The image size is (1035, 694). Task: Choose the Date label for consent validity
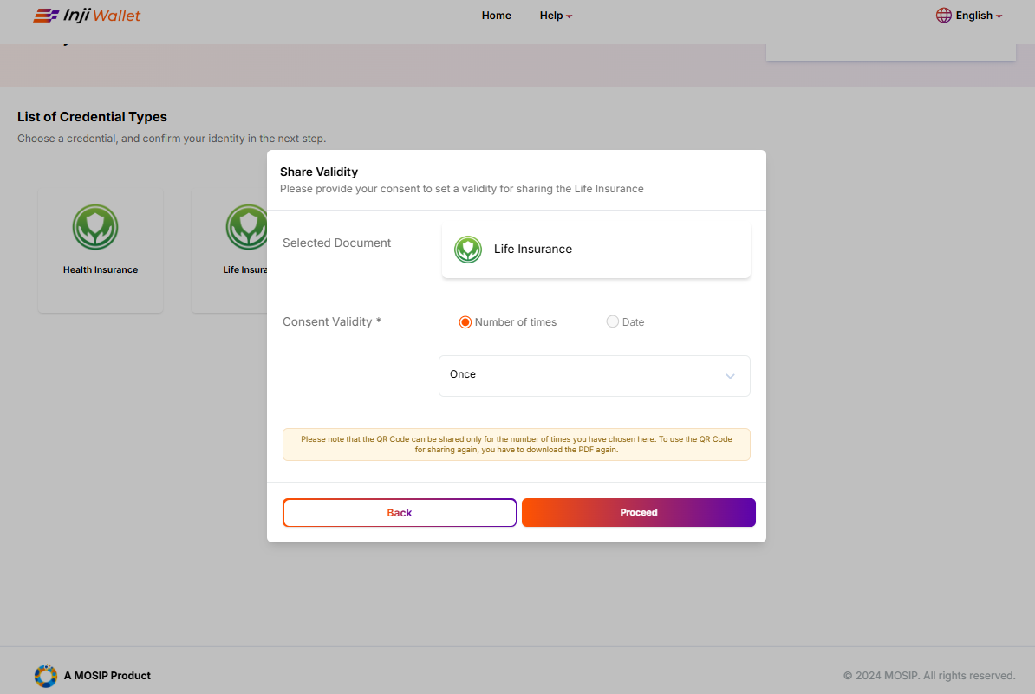click(x=633, y=322)
